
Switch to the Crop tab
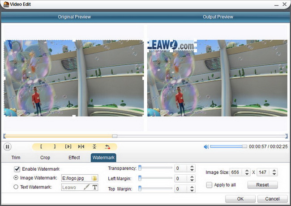tap(45, 157)
